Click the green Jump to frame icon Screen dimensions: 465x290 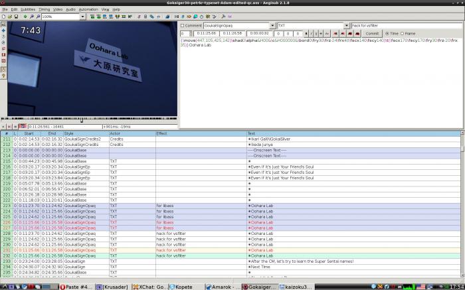click(x=25, y=17)
